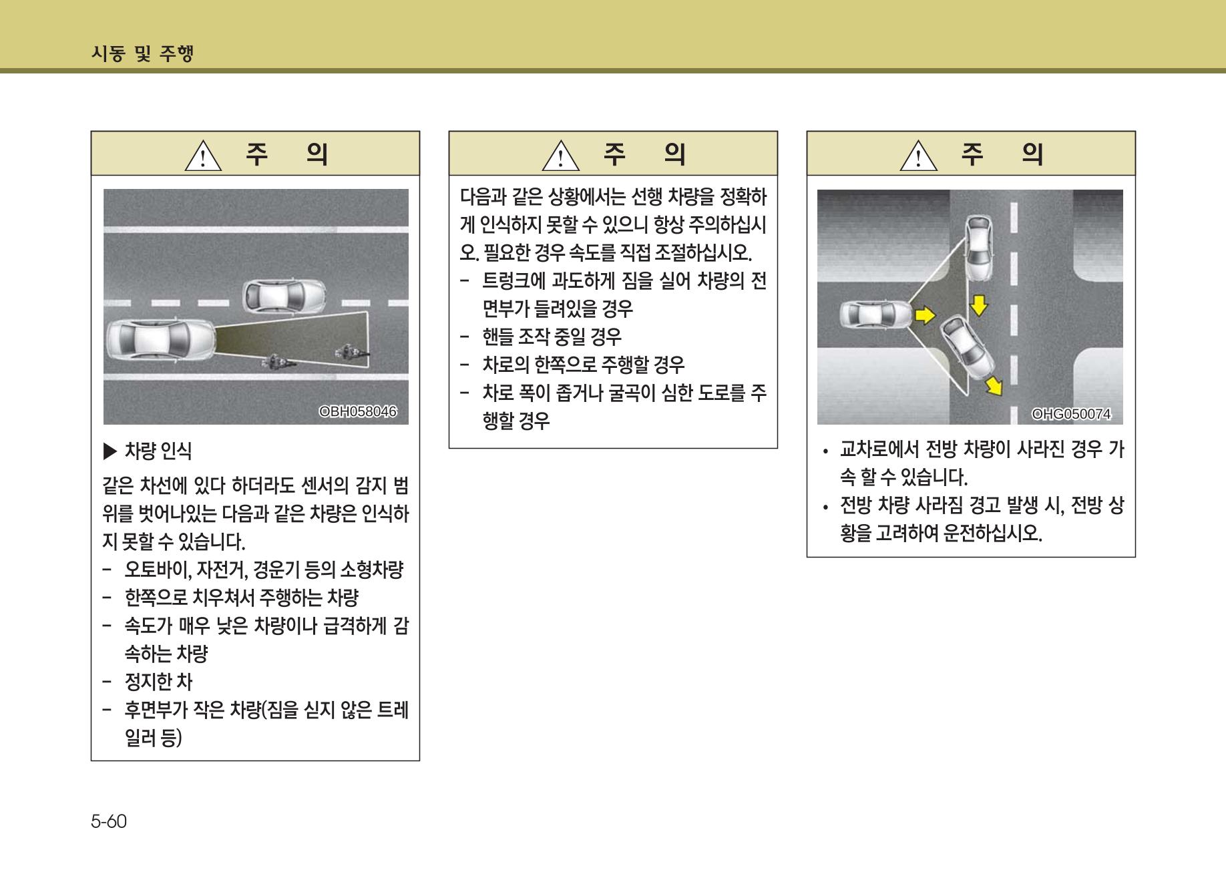Image resolution: width=1226 pixels, height=874 pixels.
Task: Click the black triangle before 차량 인식
Action: point(110,452)
